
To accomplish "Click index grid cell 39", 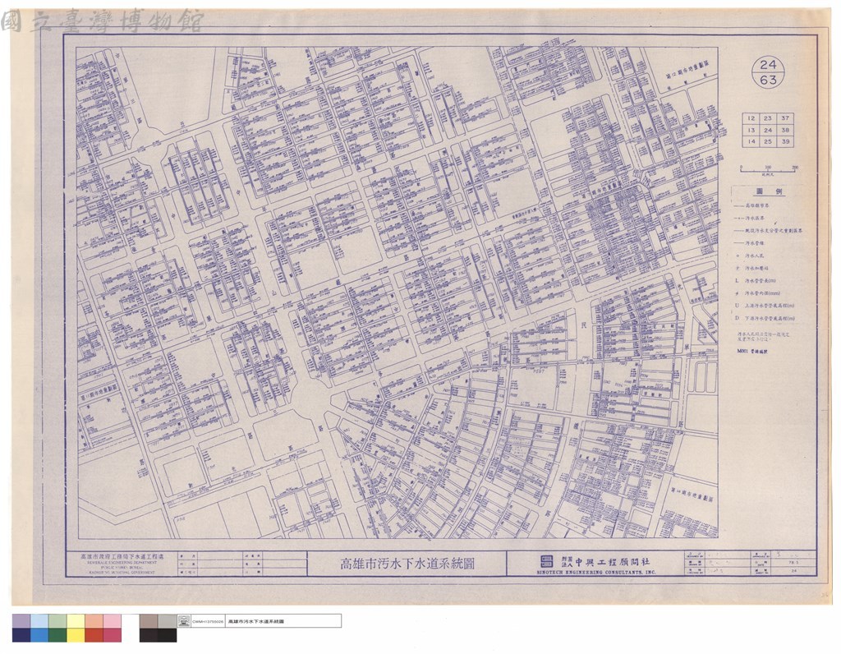I will click(785, 141).
